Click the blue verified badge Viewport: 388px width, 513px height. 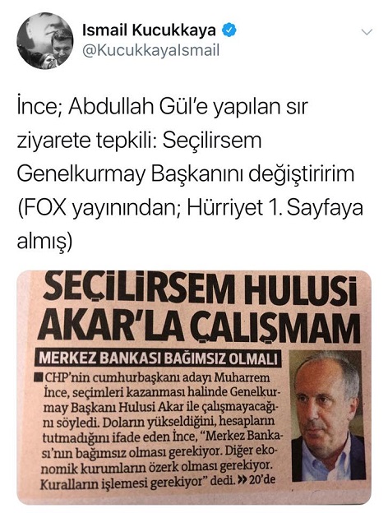(x=229, y=30)
